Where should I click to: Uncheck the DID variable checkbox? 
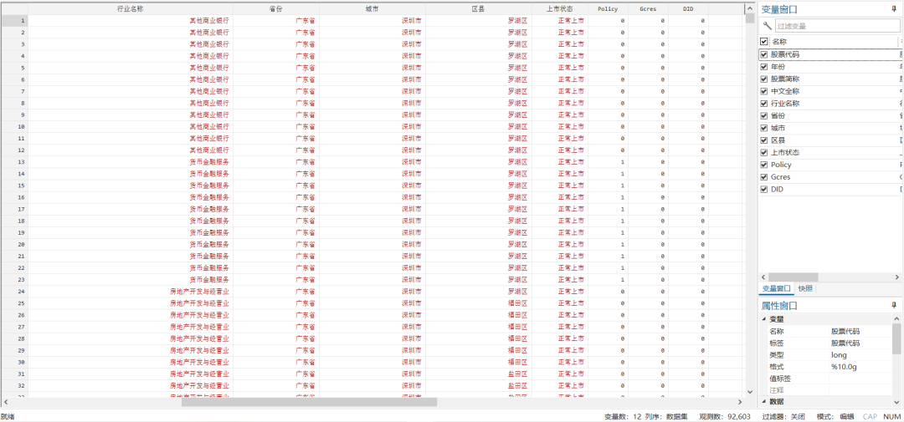click(x=764, y=190)
